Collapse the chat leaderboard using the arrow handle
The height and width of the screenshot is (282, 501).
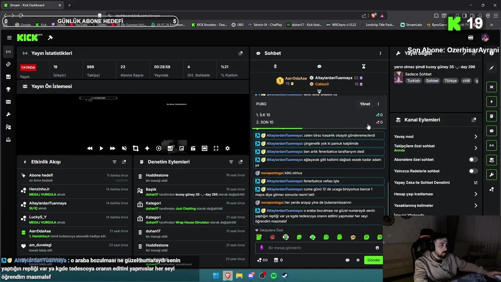tap(319, 92)
